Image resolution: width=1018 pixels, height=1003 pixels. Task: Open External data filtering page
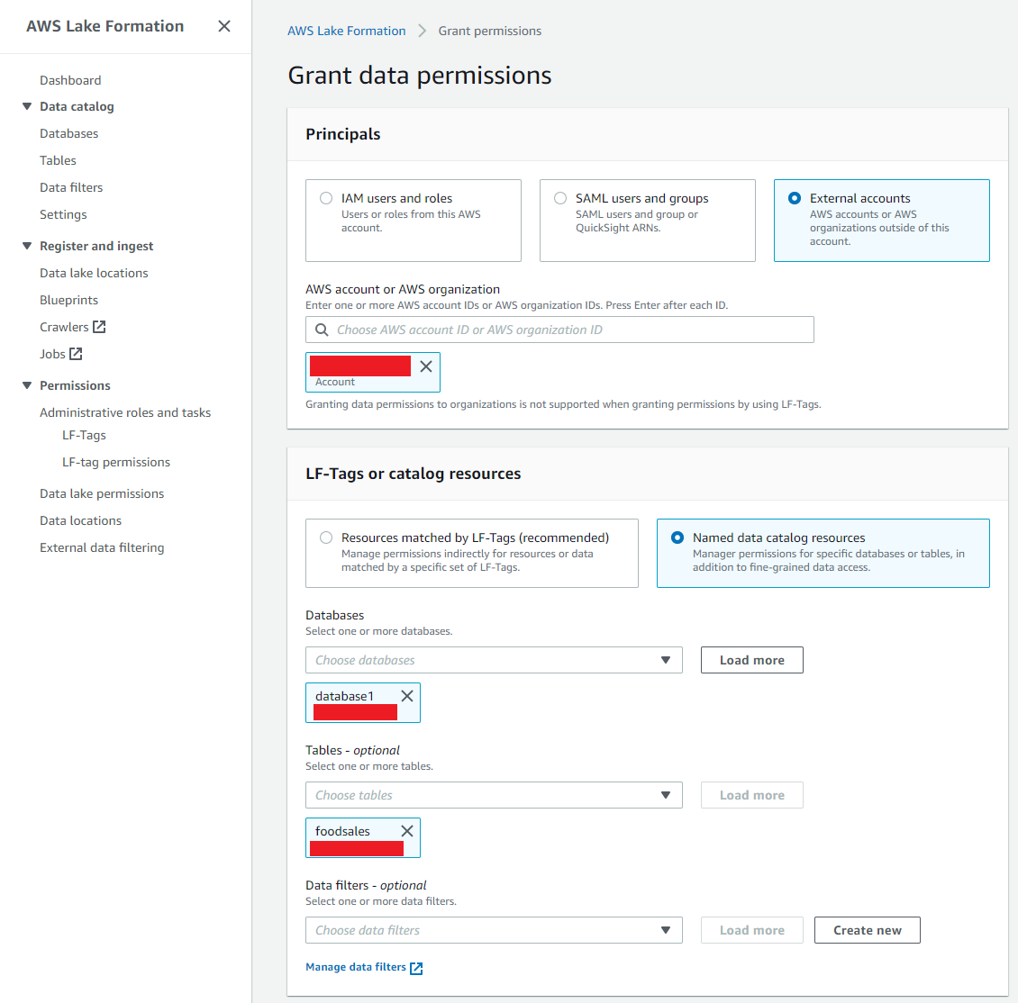click(x=102, y=547)
